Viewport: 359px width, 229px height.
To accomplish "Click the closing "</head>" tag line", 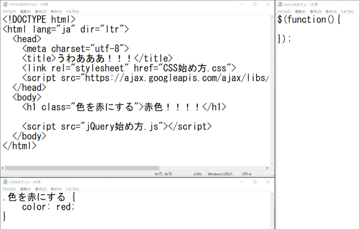I will (x=29, y=87).
